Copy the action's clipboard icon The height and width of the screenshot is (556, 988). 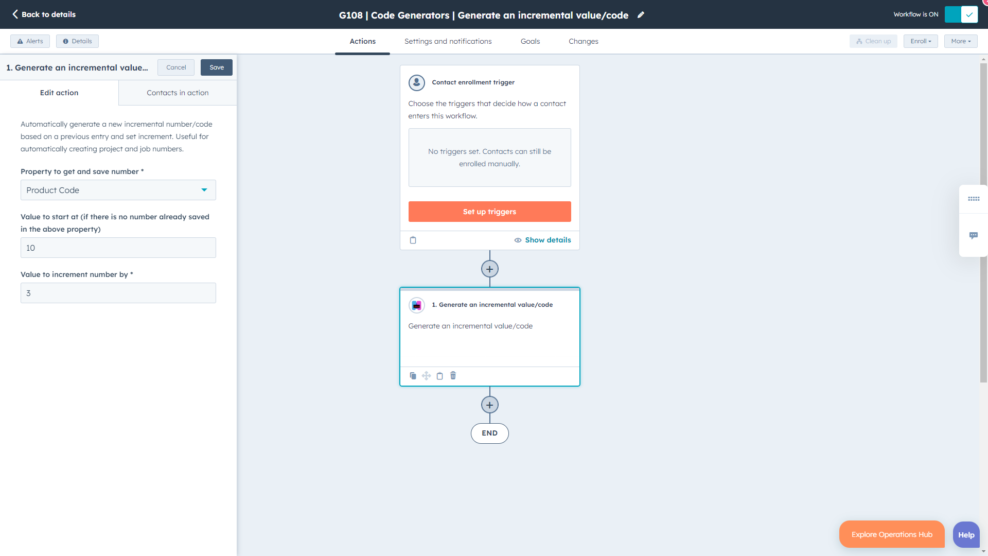tap(439, 376)
